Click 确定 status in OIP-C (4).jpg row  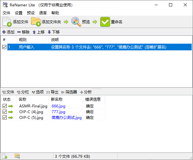[x=90, y=112]
